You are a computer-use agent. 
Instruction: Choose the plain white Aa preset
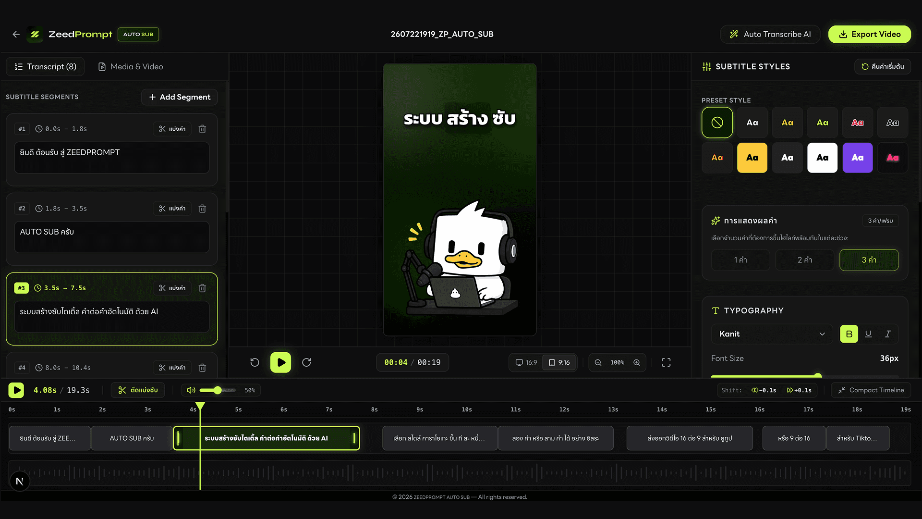point(752,123)
